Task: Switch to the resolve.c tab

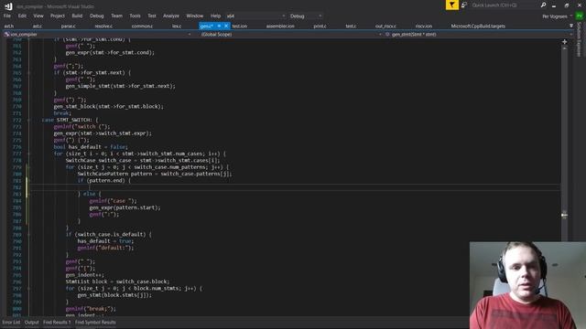Action: pos(103,27)
